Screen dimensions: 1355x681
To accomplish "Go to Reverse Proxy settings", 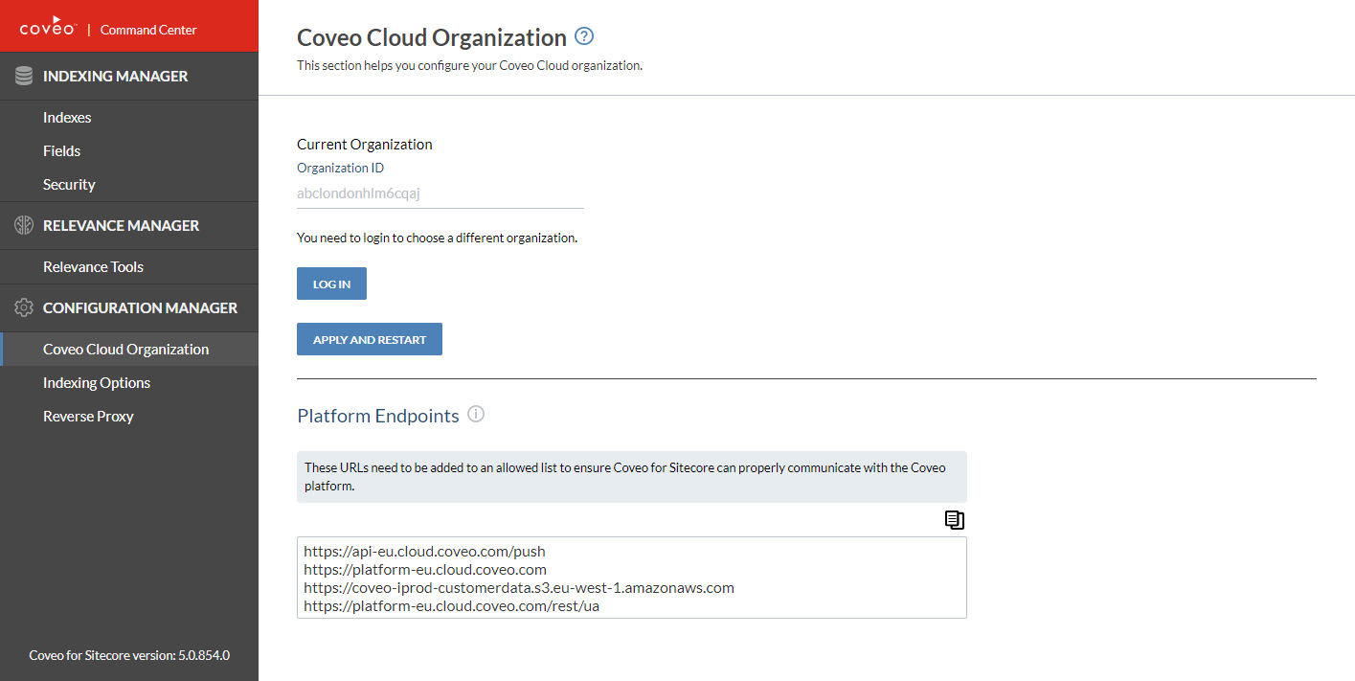I will [88, 417].
